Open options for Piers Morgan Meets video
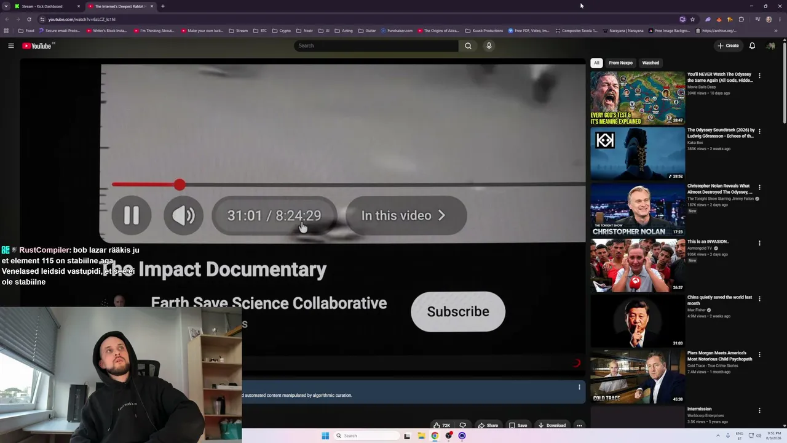Screen dimensions: 787x443 [x=759, y=354]
